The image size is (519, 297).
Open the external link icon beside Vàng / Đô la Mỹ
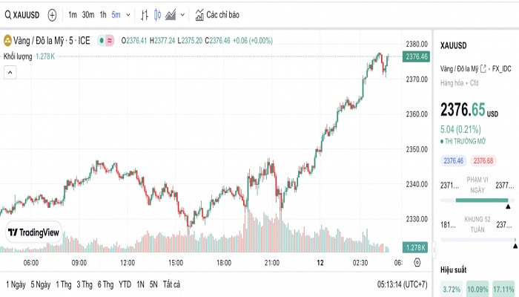[x=483, y=68]
